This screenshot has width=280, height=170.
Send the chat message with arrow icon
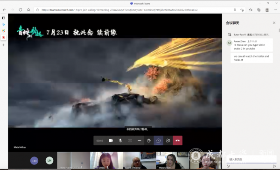pyautogui.click(x=274, y=166)
